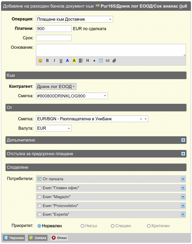The image size is (192, 244).
Task: Apply bold formatting in Основание toolbar
Action: pyautogui.click(x=47, y=61)
